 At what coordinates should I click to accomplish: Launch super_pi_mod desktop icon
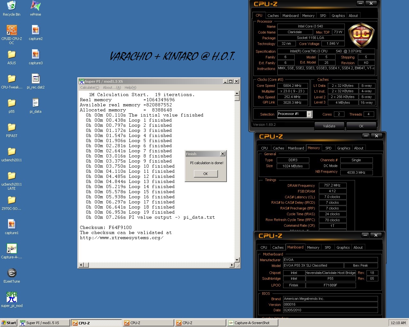pyautogui.click(x=12, y=300)
